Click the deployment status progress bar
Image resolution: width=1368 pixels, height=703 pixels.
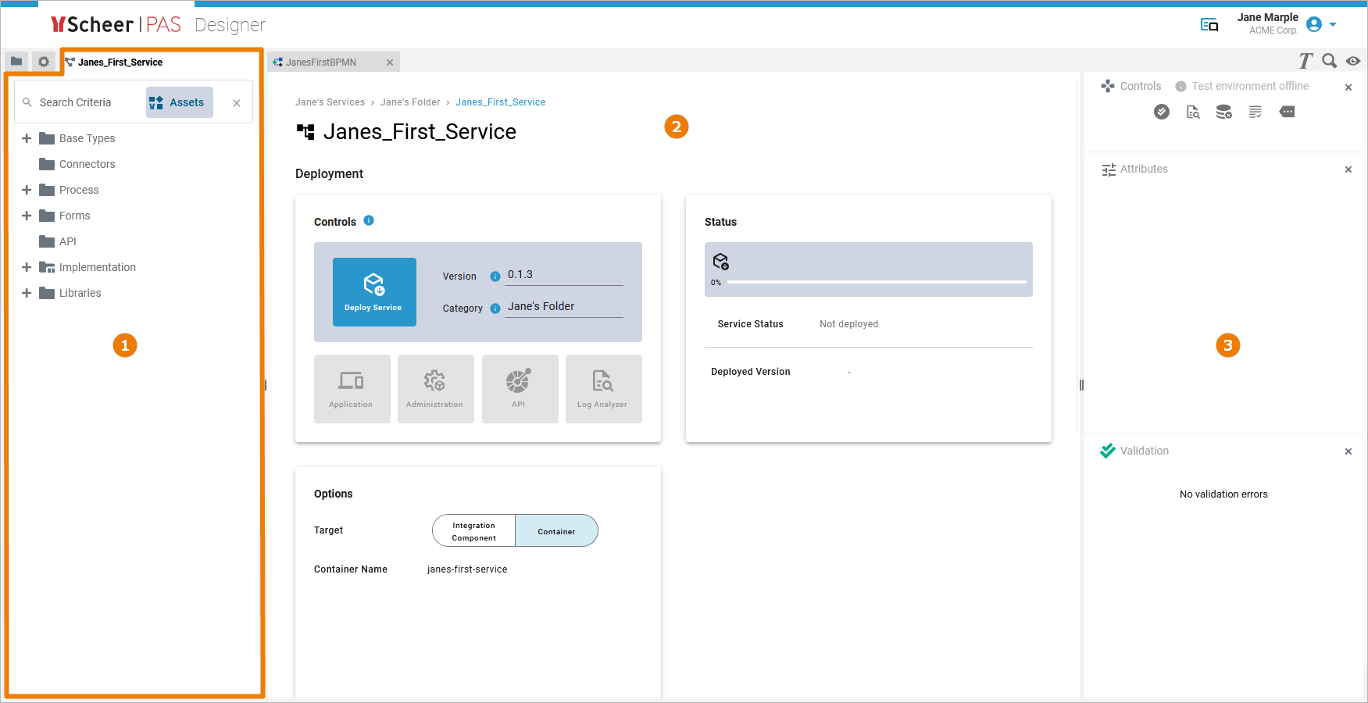(876, 282)
